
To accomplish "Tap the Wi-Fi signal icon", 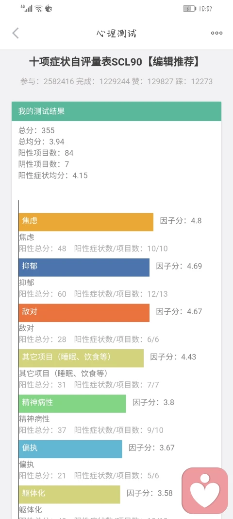I will pos(39,9).
